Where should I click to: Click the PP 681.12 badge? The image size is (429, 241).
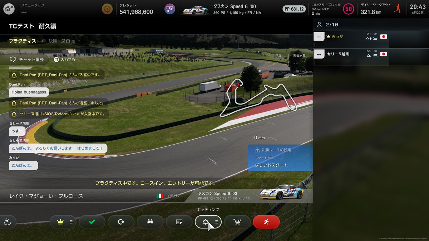pyautogui.click(x=294, y=9)
